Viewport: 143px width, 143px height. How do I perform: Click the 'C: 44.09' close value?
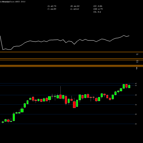[x=52, y=9]
